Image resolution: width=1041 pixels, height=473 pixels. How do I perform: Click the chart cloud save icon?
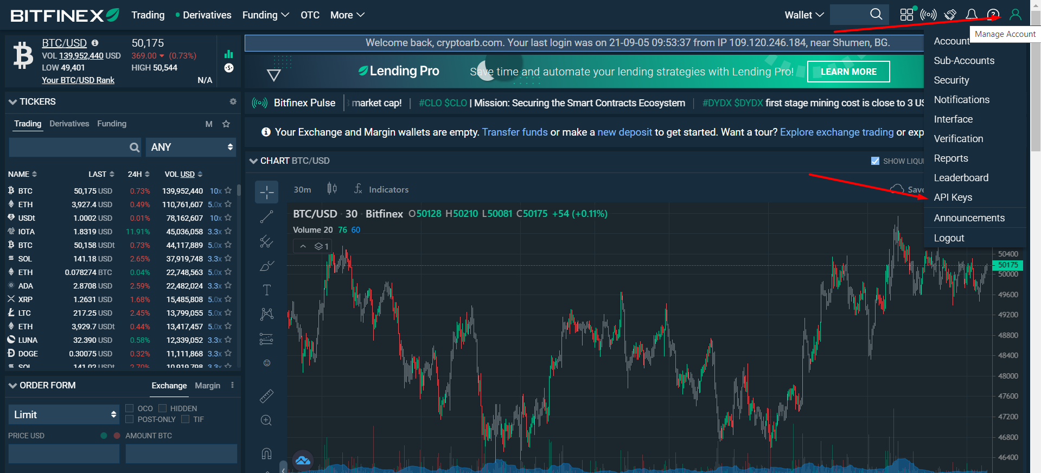[x=897, y=189]
